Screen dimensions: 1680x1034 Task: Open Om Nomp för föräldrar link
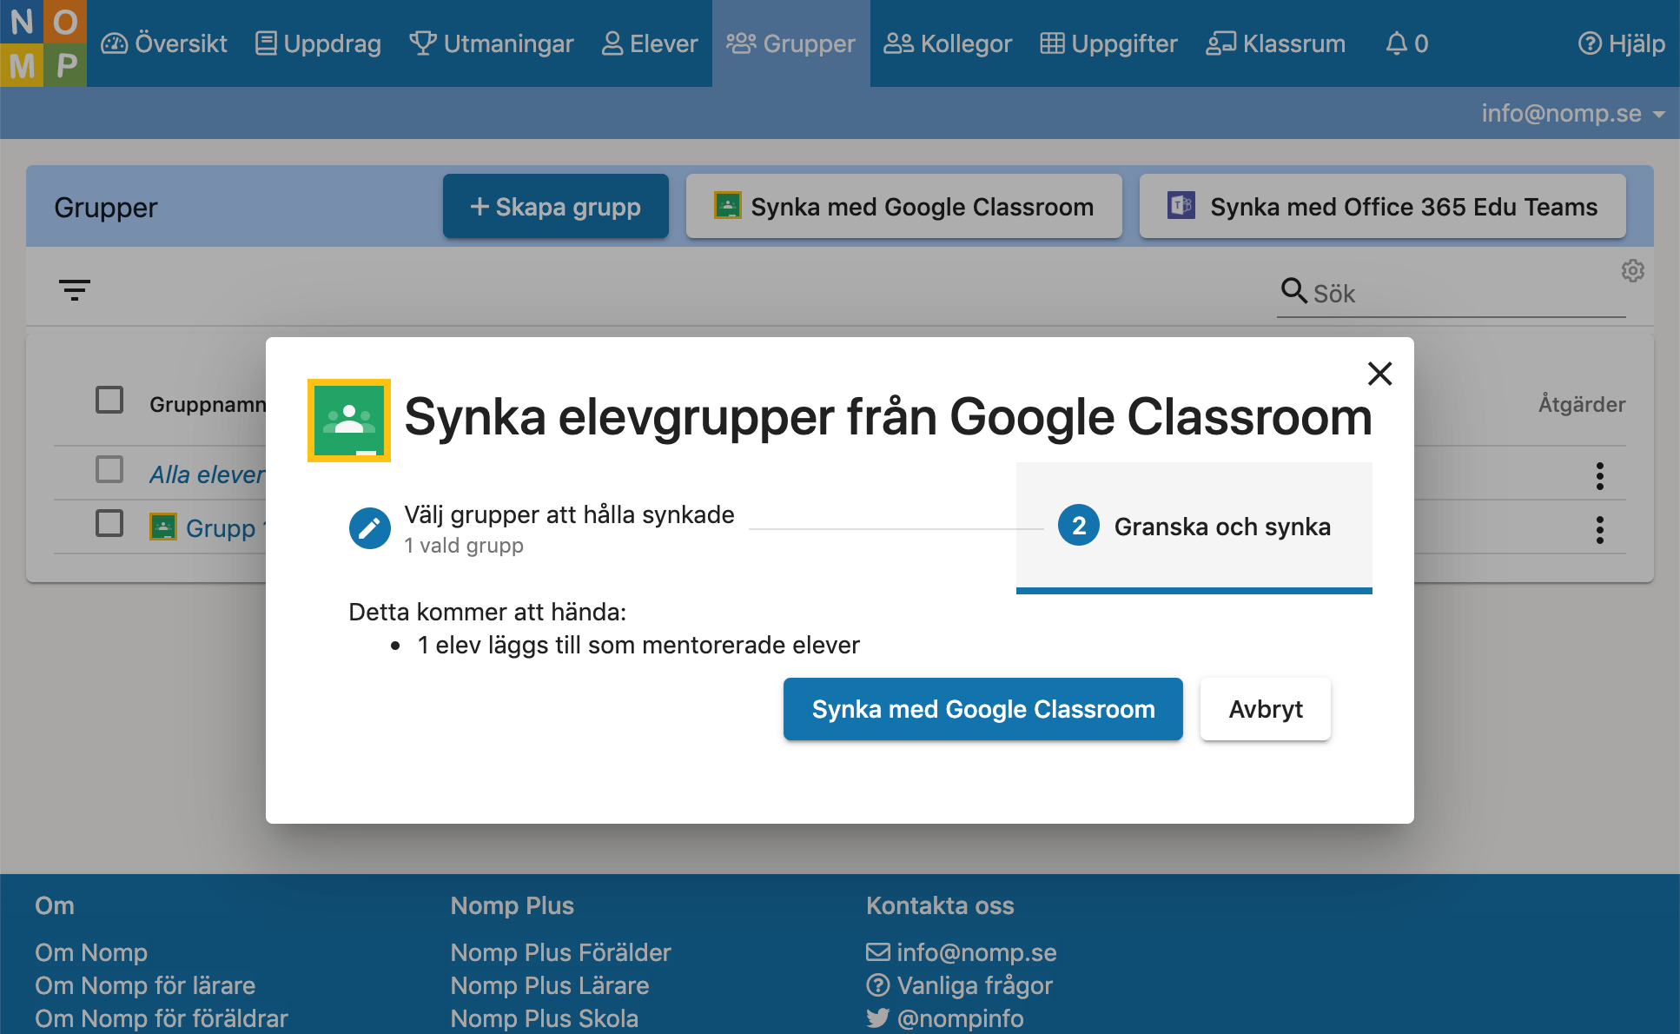click(162, 1018)
